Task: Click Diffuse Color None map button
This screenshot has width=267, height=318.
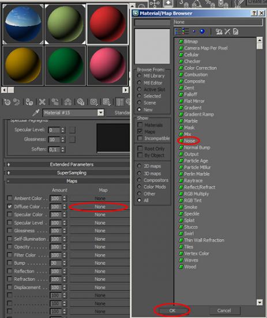Action: 99,207
